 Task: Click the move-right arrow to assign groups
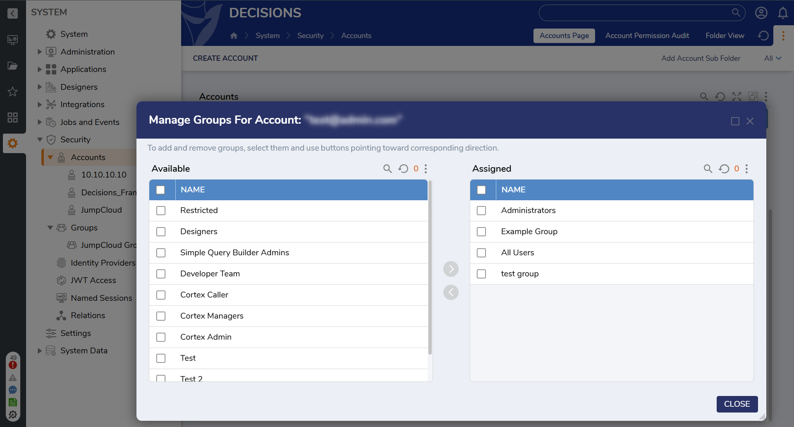coord(451,269)
